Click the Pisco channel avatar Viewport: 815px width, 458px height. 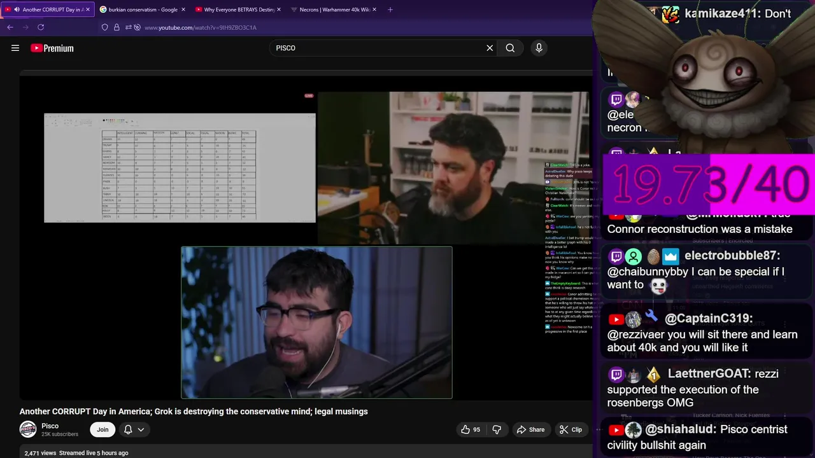(x=28, y=429)
